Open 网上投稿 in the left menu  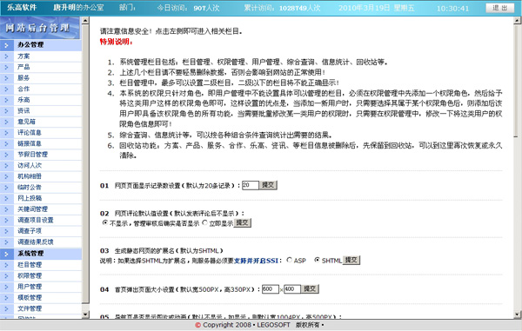coord(30,198)
